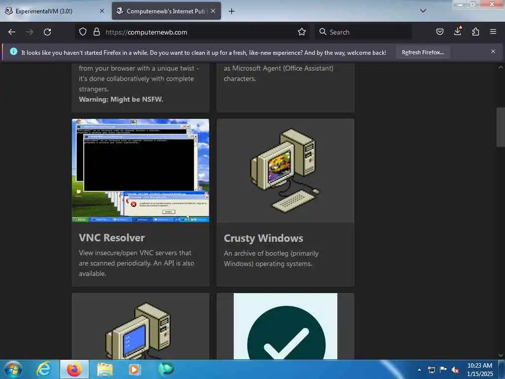Open the taskbar clock showing 10:23 AM
This screenshot has height=379, width=505.
click(x=480, y=370)
